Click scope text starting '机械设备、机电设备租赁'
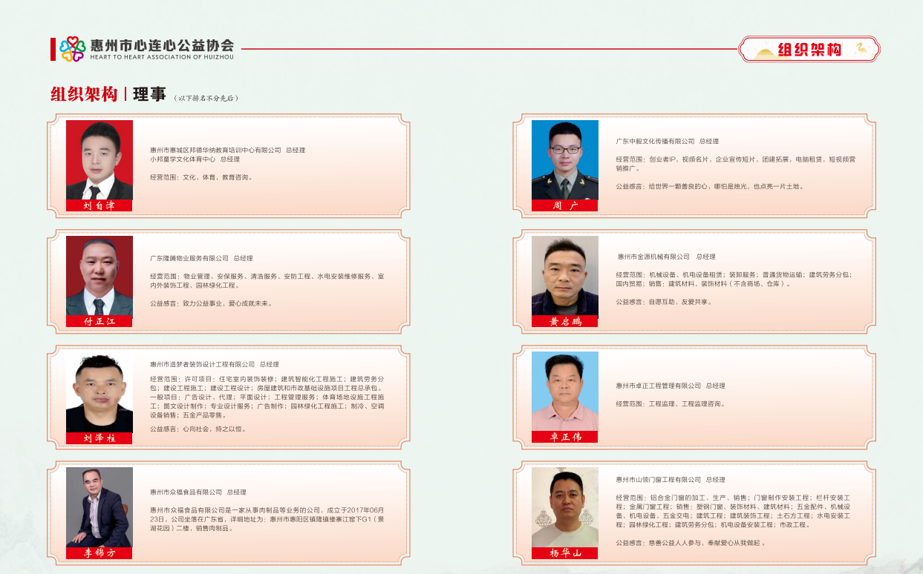923x574 pixels. [734, 279]
